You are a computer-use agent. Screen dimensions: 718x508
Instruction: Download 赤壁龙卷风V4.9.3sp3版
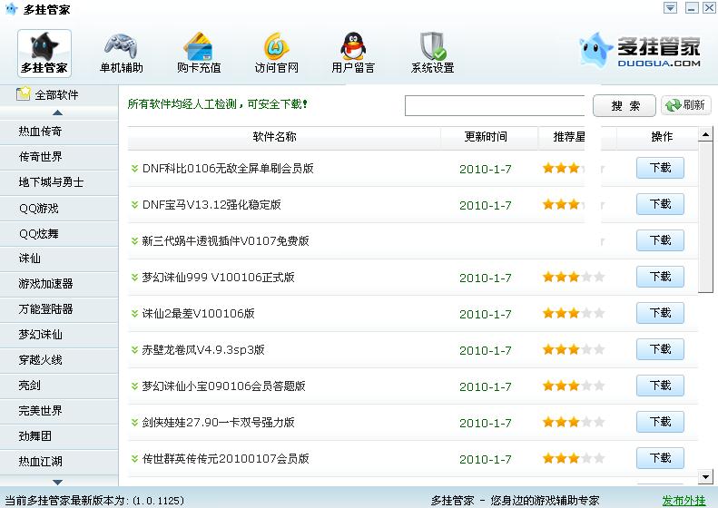coord(660,349)
